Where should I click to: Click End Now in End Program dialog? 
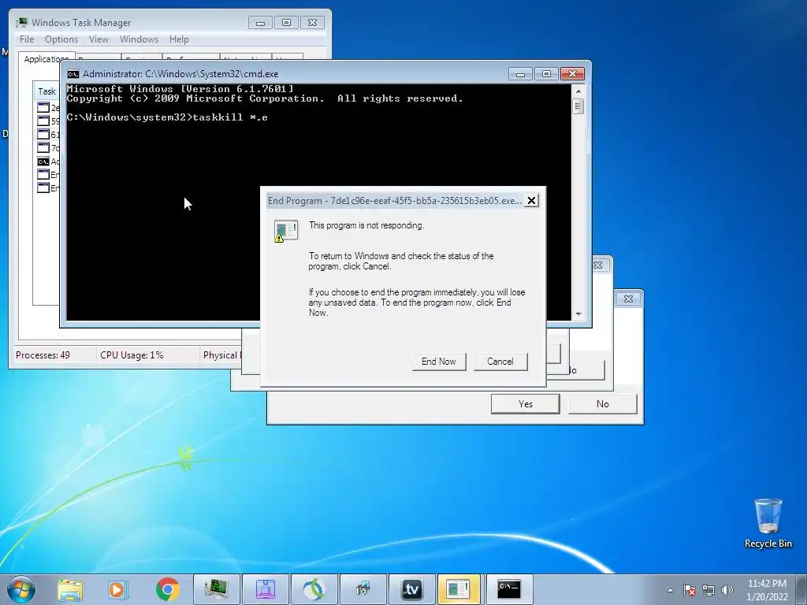(439, 362)
